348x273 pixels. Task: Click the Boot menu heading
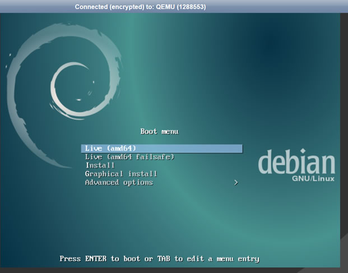tap(159, 131)
